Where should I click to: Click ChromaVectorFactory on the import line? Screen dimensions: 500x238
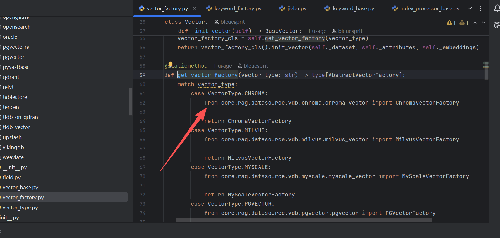427,103
